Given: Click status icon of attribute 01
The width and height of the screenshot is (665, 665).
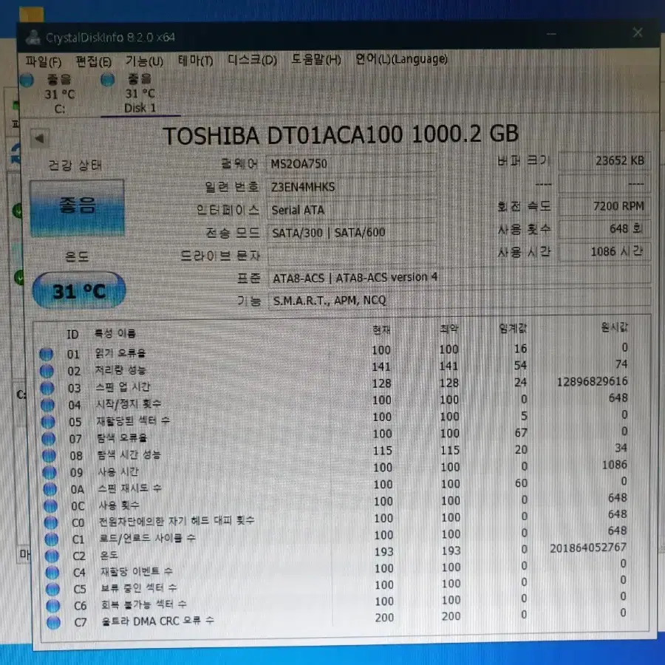Looking at the screenshot, I should coord(47,354).
